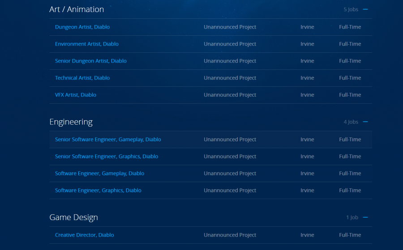Open Creative Director, Diablo job listing
403x250 pixels.
[84, 235]
